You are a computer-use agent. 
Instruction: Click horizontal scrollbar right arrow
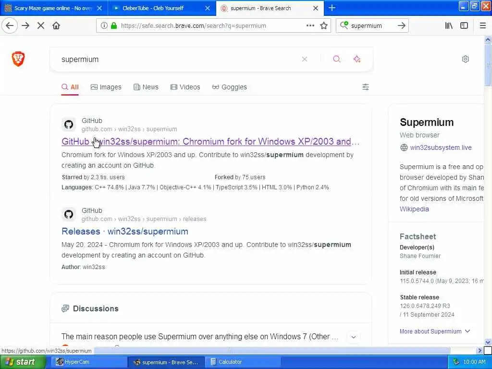[x=479, y=350]
